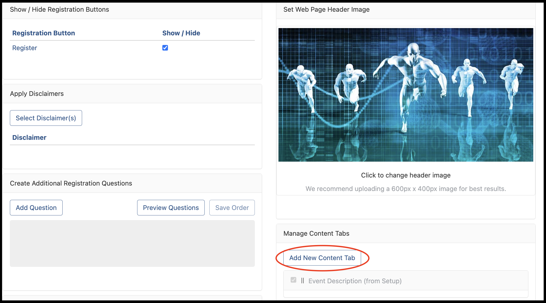Click 'Click to change header image' text
Viewport: 546px width, 303px height.
[406, 175]
